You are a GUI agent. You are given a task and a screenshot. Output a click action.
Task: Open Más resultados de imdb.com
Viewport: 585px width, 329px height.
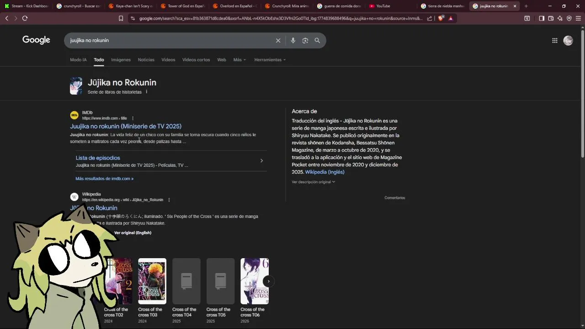[x=105, y=179]
